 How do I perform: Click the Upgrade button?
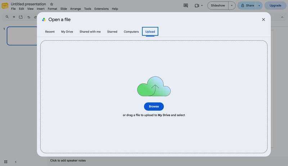point(275,5)
